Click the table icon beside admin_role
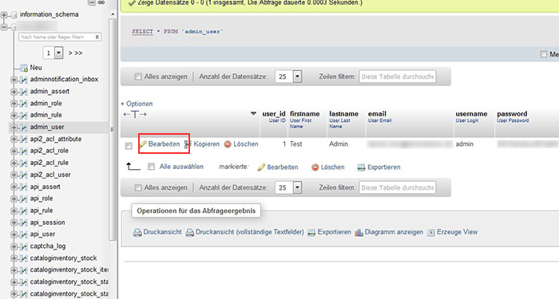Image resolution: width=559 pixels, height=299 pixels. 23,104
